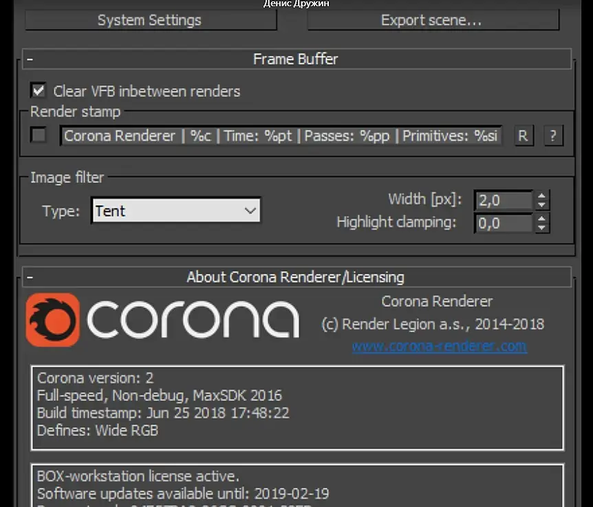Decrease the Highlight clamping spinner

click(x=541, y=228)
